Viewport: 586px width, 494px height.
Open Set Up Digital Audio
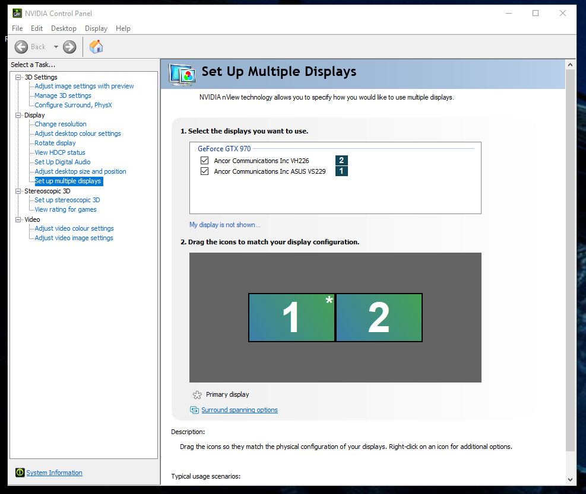(x=62, y=162)
